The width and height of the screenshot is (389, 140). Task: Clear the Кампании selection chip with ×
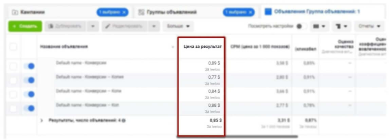pos(124,12)
